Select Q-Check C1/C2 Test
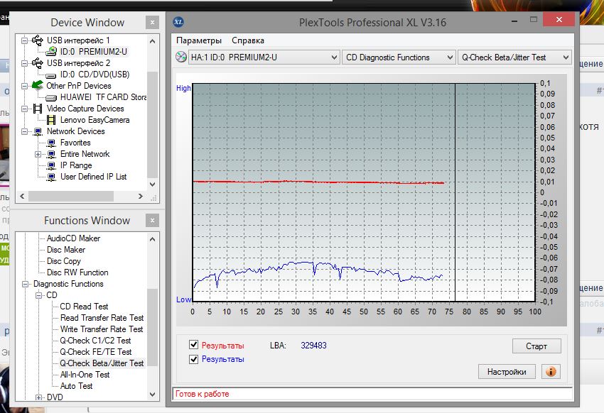 (x=95, y=341)
